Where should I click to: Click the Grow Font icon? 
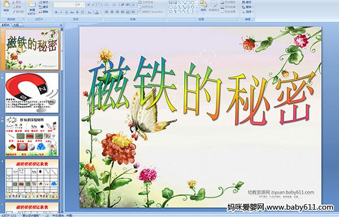[89, 5]
